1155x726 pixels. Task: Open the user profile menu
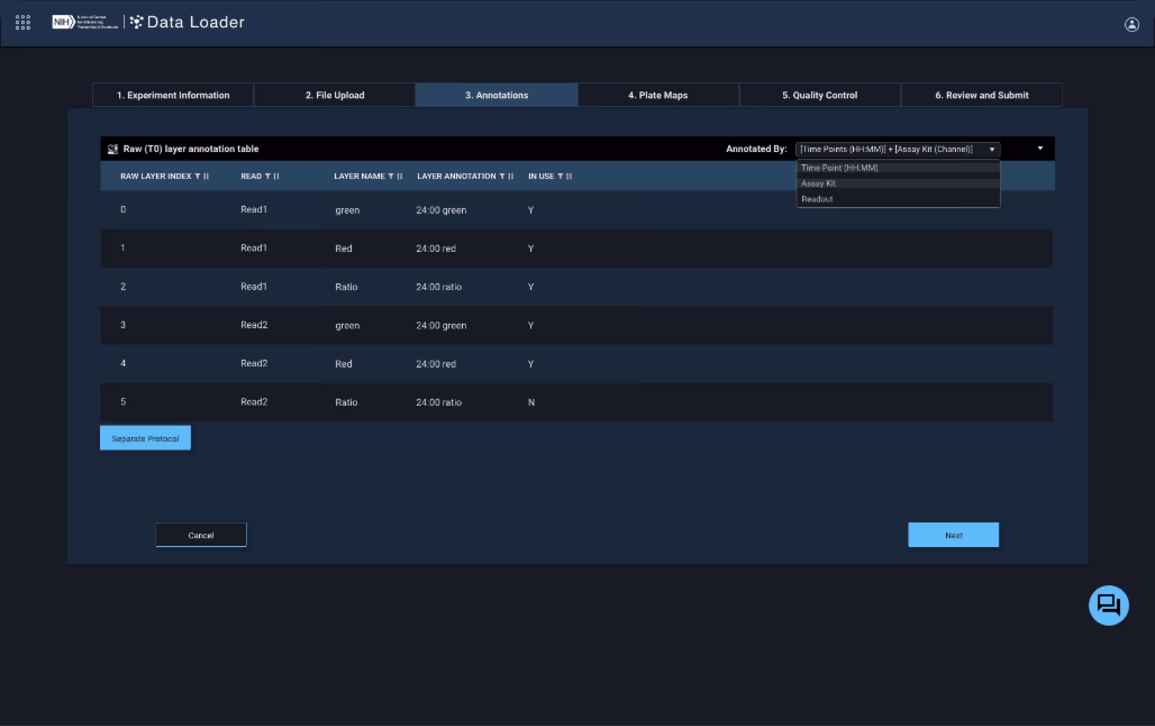(1132, 24)
